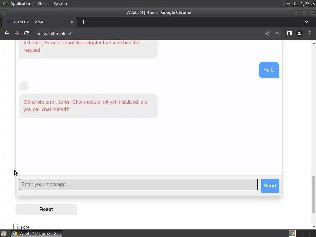This screenshot has width=316, height=237.
Task: Open the Places menu
Action: point(43,4)
